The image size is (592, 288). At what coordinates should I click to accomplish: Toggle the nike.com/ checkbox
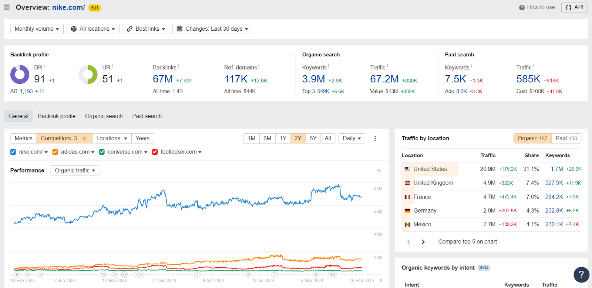tap(13, 152)
